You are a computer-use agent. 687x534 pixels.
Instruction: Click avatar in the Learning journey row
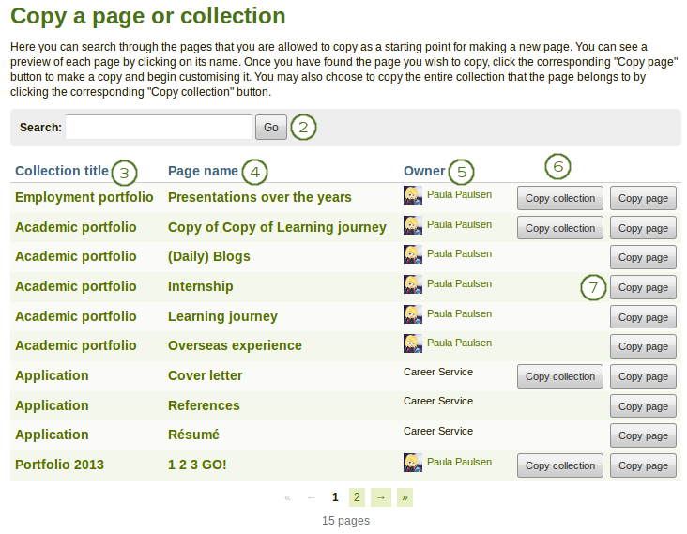point(413,314)
